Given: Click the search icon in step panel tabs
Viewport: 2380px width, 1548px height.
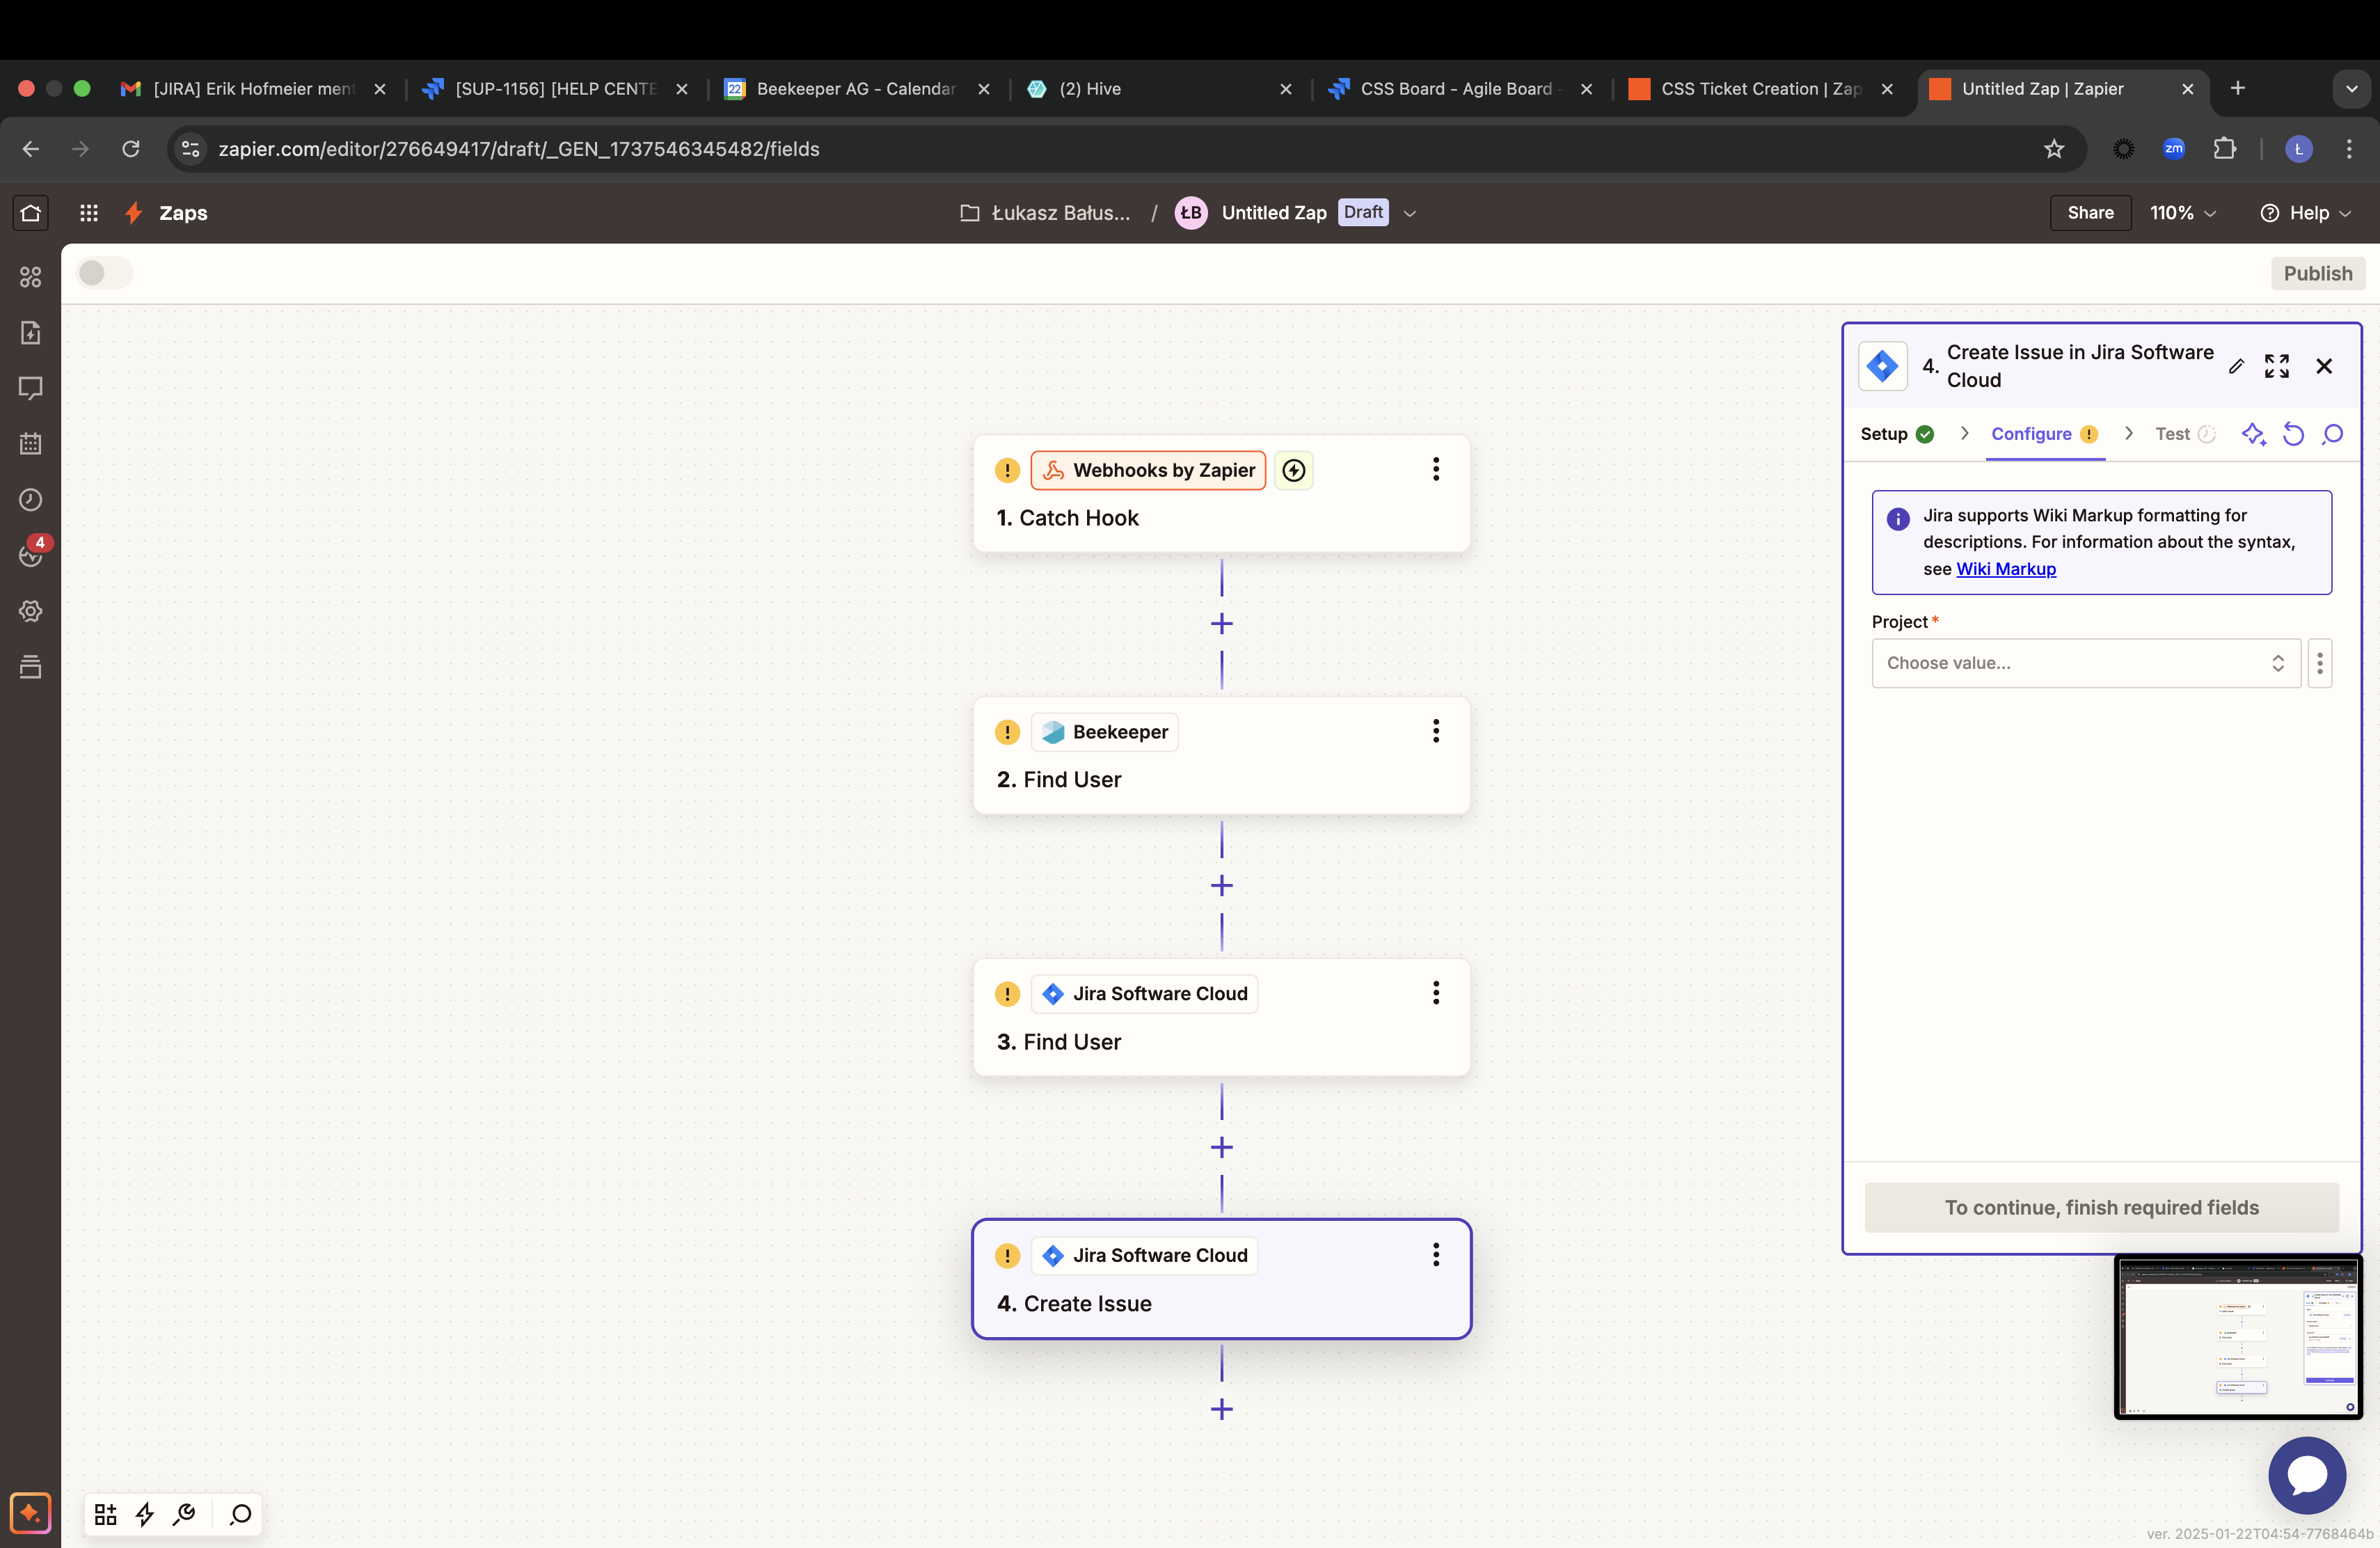Looking at the screenshot, I should tap(2332, 434).
